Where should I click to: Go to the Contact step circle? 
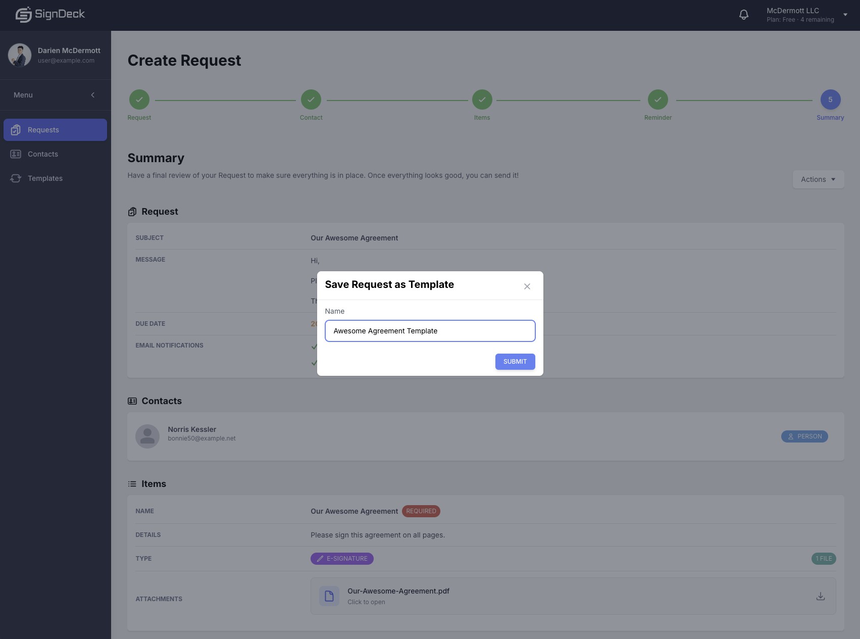coord(311,100)
